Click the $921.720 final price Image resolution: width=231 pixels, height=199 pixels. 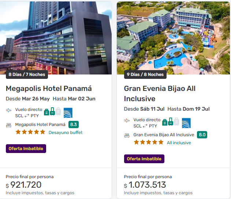pyautogui.click(x=26, y=185)
